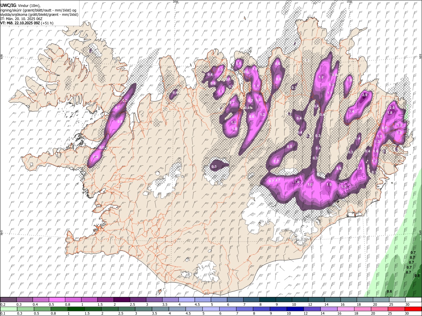The image size is (422, 316).
Task: Click the 2–2.5 rain legend swatch
Action: point(110,309)
